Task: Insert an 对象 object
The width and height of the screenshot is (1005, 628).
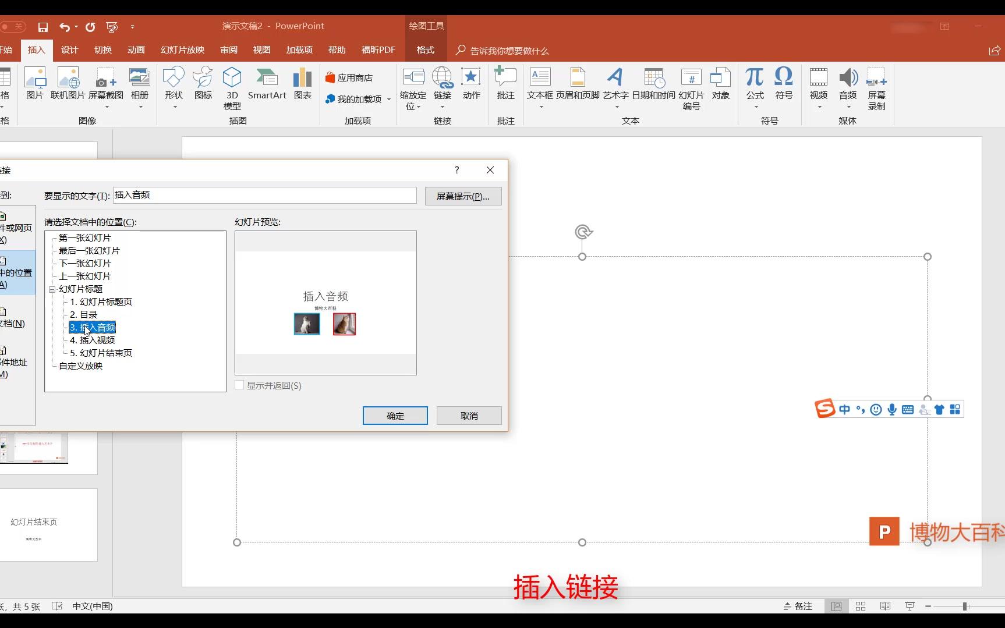Action: pyautogui.click(x=720, y=84)
